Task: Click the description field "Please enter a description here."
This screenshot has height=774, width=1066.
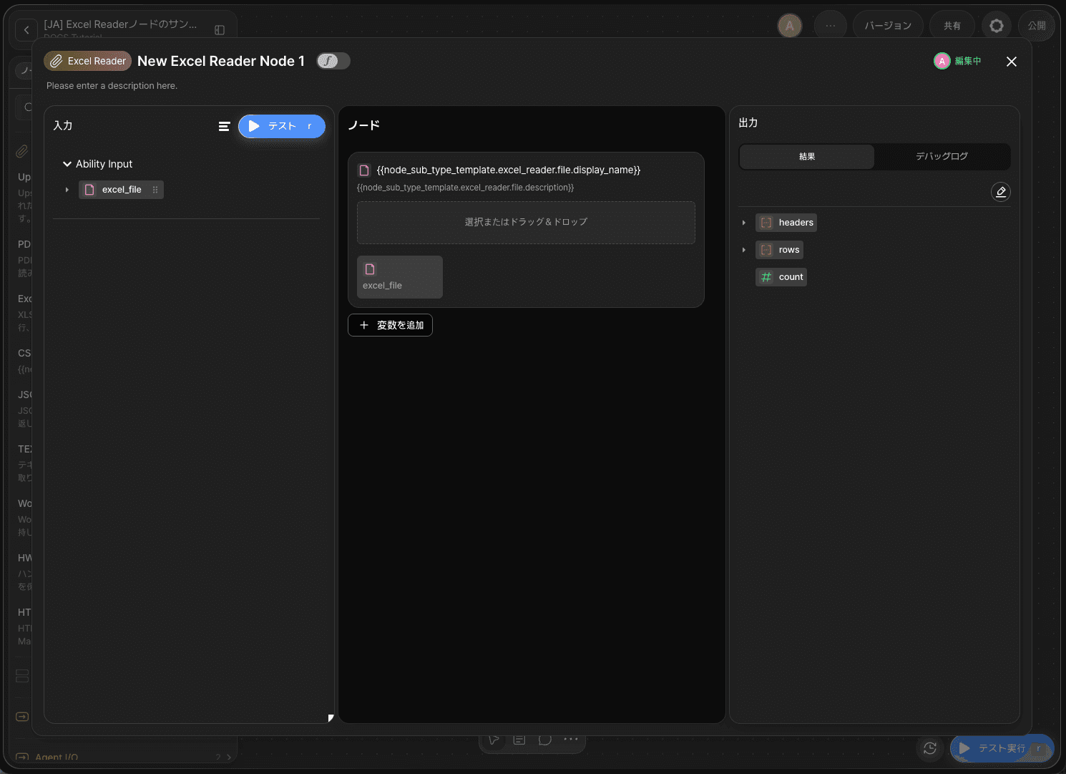Action: pyautogui.click(x=112, y=86)
